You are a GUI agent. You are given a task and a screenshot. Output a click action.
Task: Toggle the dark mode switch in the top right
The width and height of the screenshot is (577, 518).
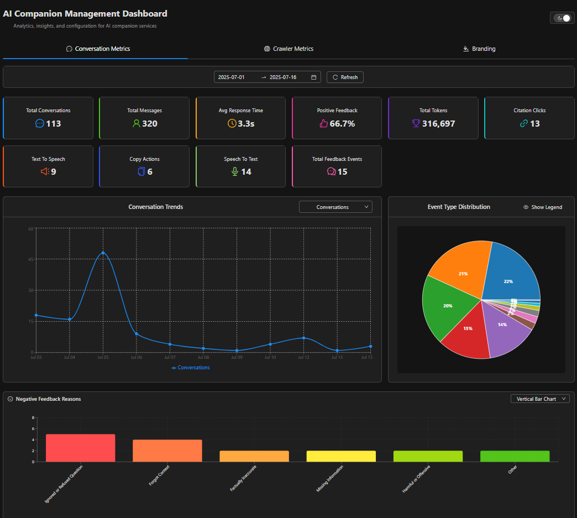coord(562,17)
